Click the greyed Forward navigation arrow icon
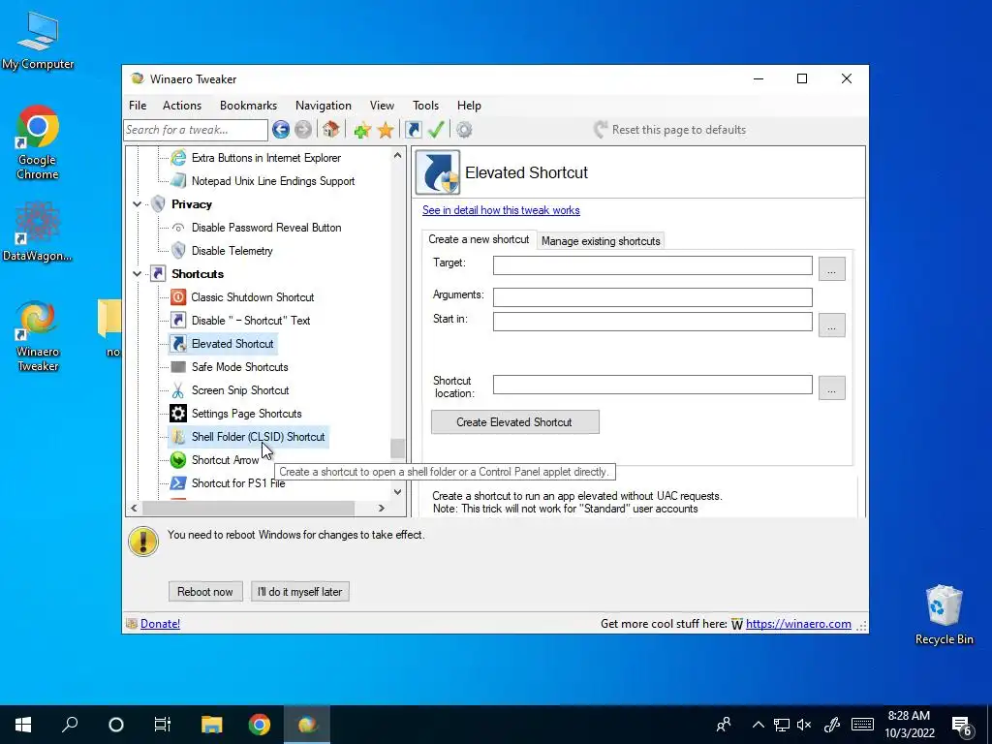Screen dimensions: 992x744 click(303, 130)
